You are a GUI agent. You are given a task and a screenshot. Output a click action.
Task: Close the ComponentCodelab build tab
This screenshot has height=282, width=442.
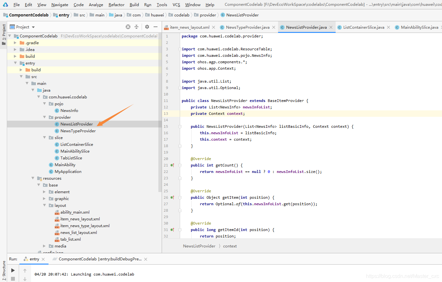pyautogui.click(x=146, y=259)
